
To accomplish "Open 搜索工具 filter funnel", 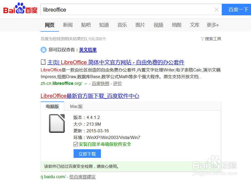I will click(x=211, y=39).
